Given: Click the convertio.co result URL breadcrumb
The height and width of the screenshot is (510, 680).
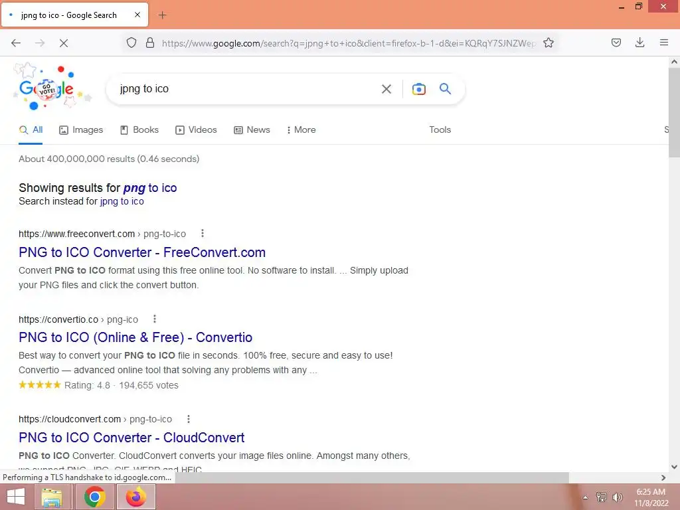Looking at the screenshot, I should 78,319.
